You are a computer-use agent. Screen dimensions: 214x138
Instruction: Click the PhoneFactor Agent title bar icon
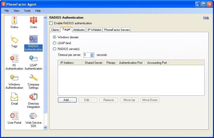pyautogui.click(x=3, y=4)
